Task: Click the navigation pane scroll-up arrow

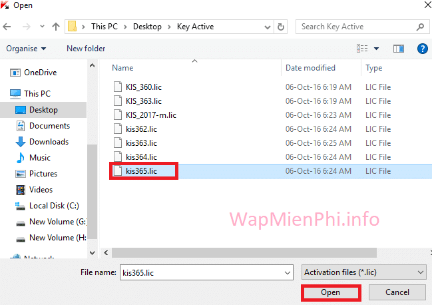Action: pyautogui.click(x=93, y=65)
